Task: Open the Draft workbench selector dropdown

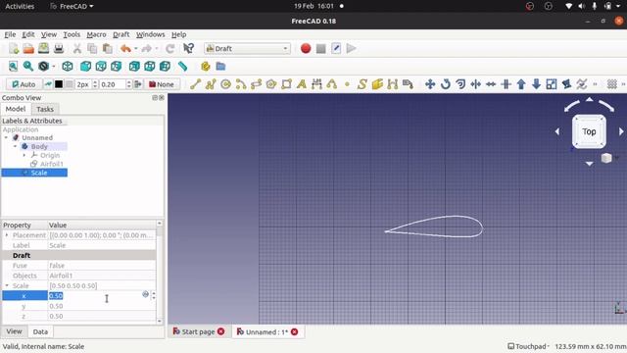Action: (247, 48)
